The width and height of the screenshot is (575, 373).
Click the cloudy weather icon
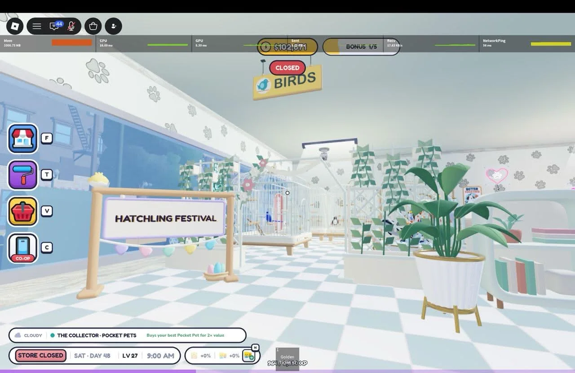(18, 335)
